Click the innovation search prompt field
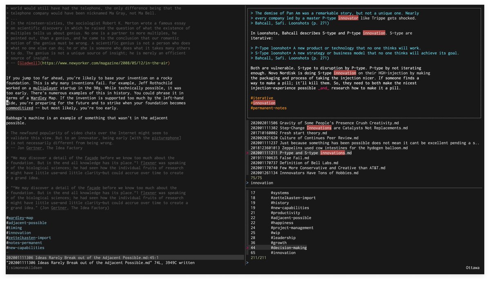490x281 pixels. coord(260,182)
